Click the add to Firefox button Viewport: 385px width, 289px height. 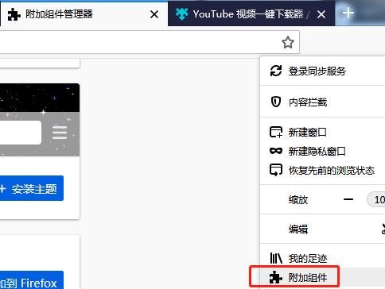[31, 280]
